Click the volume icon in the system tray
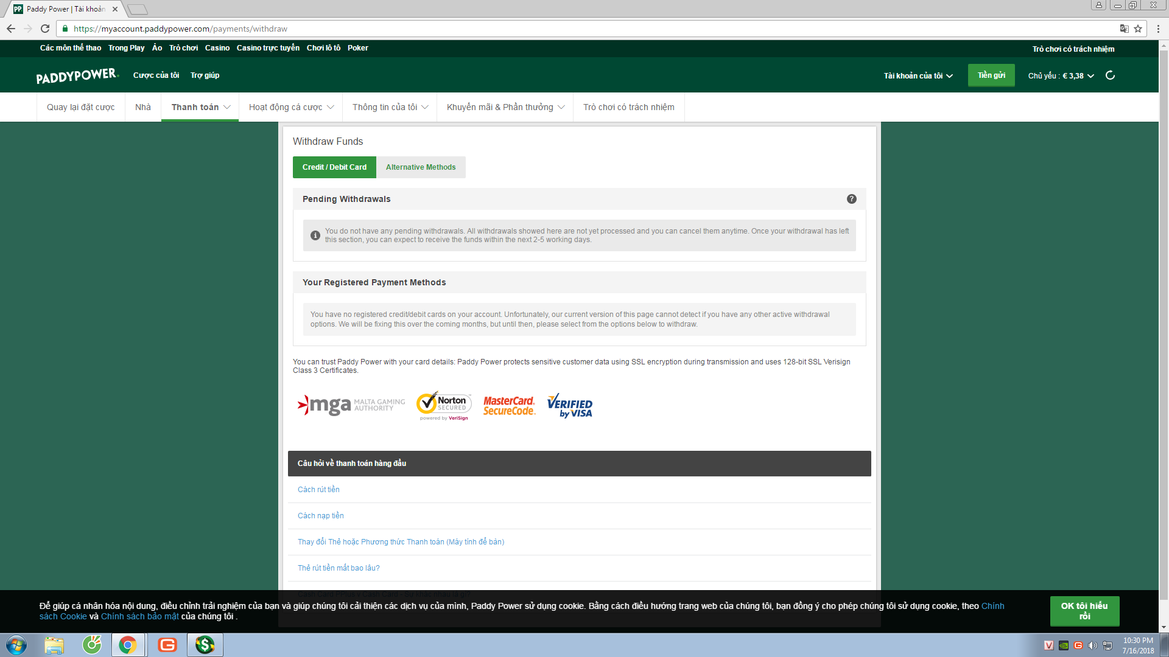This screenshot has height=657, width=1169. 1092,645
